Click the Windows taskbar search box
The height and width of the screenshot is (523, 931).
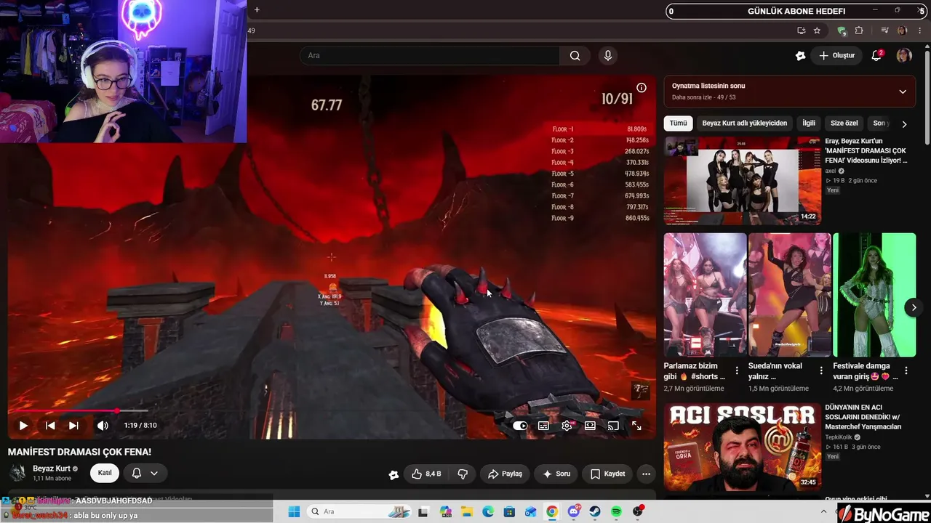[359, 511]
